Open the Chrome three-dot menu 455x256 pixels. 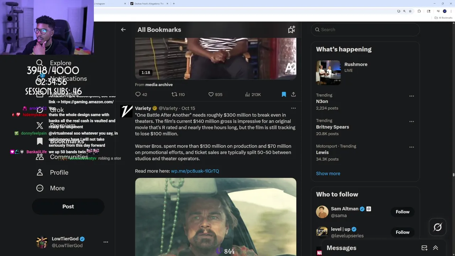tap(451, 11)
